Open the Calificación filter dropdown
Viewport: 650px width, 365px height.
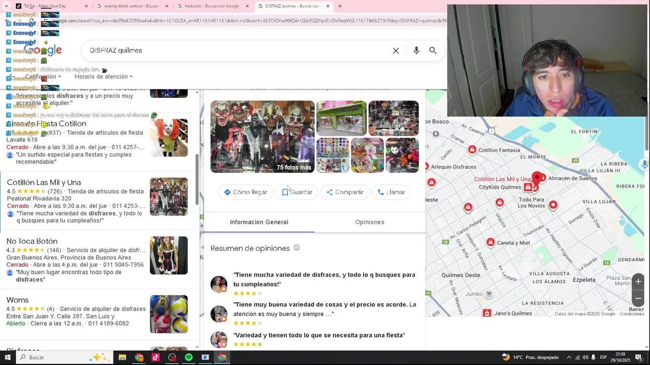(43, 77)
